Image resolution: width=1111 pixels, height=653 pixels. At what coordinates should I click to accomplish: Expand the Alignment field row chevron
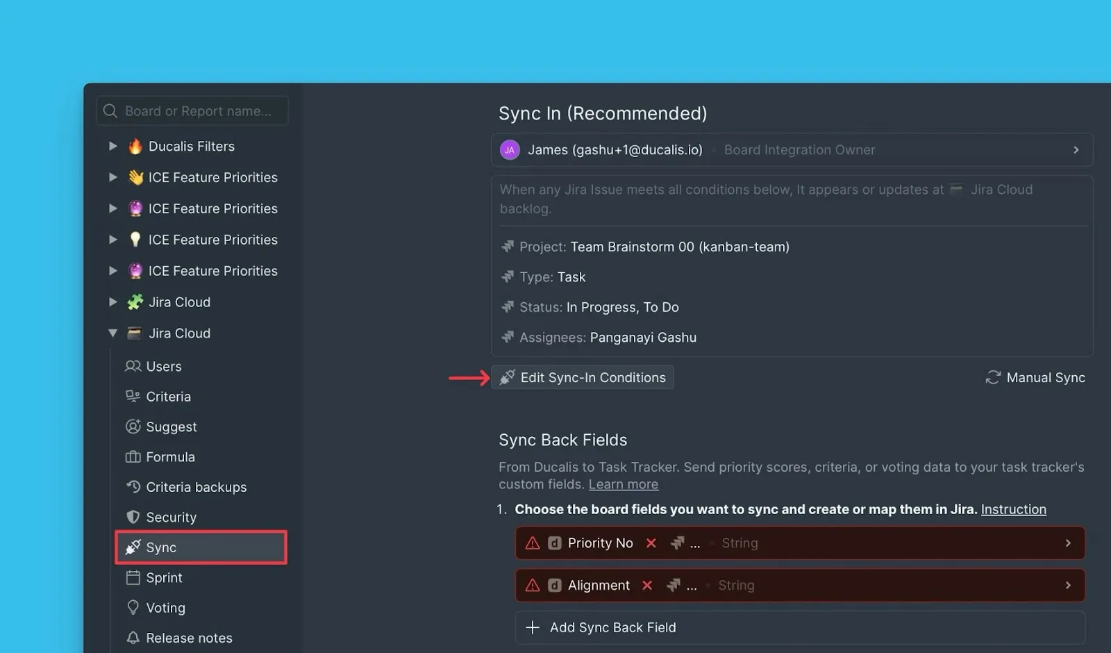point(1068,586)
